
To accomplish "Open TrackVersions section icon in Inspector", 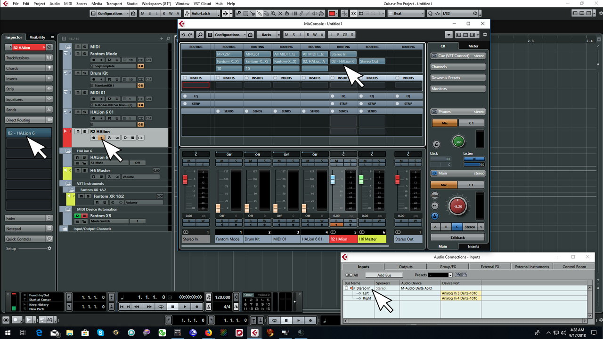I will click(49, 58).
